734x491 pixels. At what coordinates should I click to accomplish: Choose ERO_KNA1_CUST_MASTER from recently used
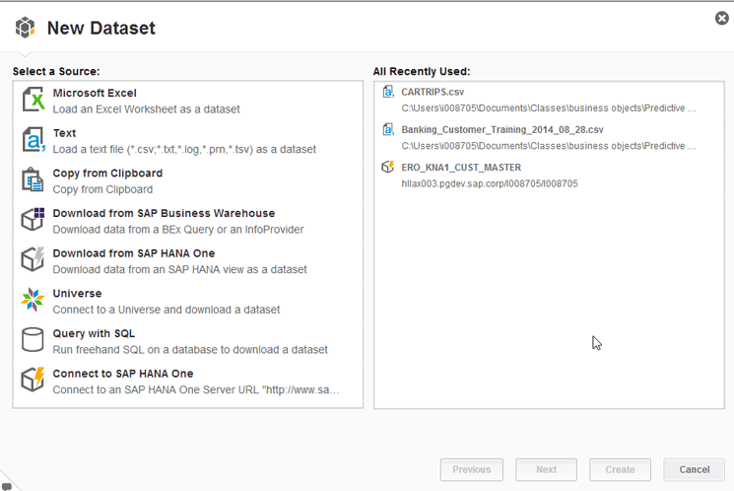pyautogui.click(x=461, y=168)
